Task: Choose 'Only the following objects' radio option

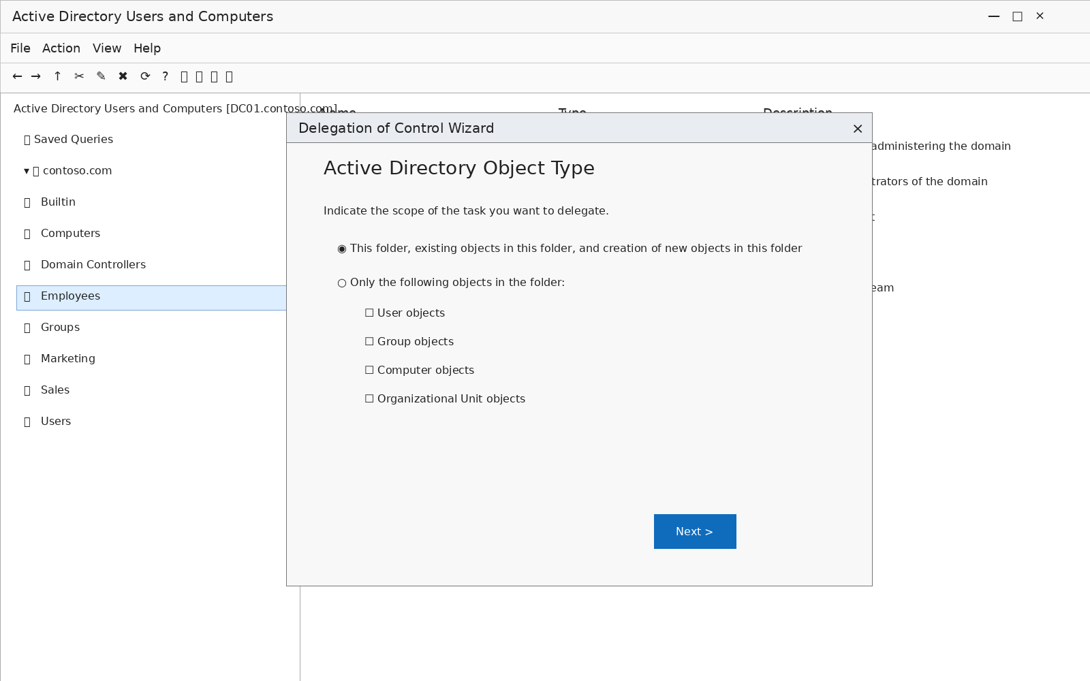Action: click(342, 283)
